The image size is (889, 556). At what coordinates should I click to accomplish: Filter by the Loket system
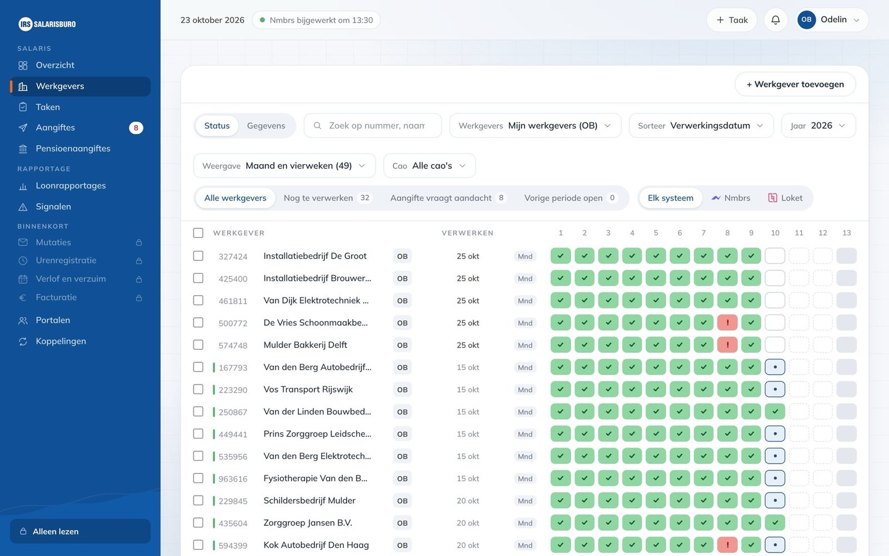coord(785,198)
